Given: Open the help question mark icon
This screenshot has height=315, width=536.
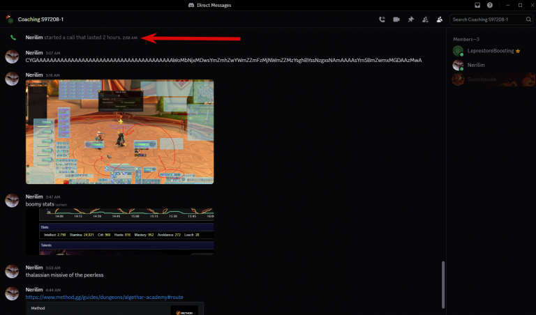Looking at the screenshot, I should [x=490, y=5].
